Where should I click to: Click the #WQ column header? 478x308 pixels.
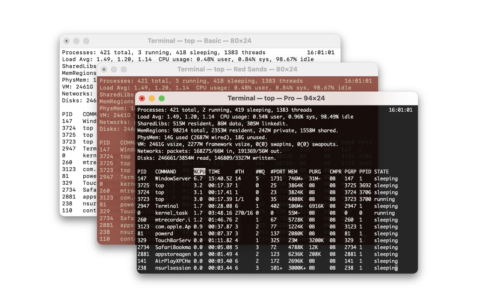point(260,172)
